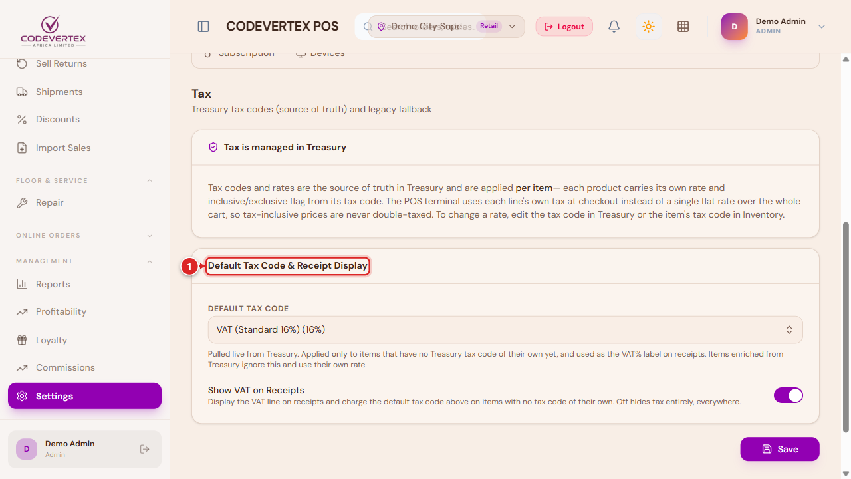This screenshot has height=479, width=851.
Task: Click the shield icon beside Tax is managed in Treasury
Action: coord(213,147)
